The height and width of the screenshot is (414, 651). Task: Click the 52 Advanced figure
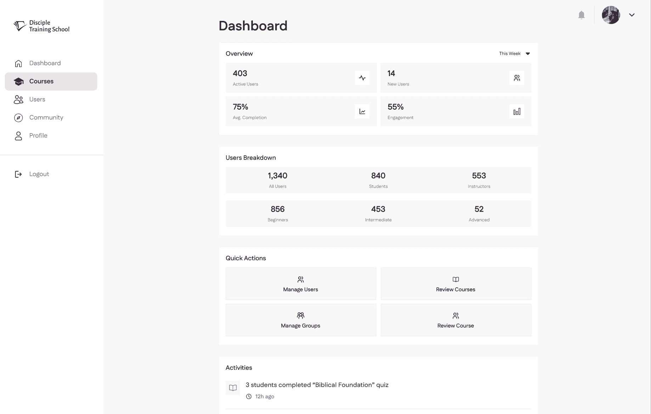[479, 214]
